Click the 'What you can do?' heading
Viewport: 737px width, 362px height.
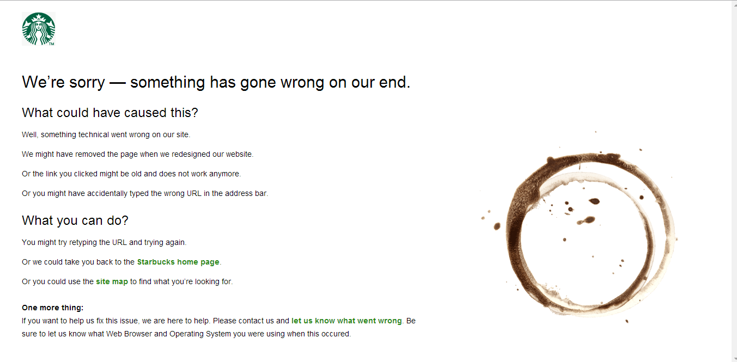pos(75,220)
